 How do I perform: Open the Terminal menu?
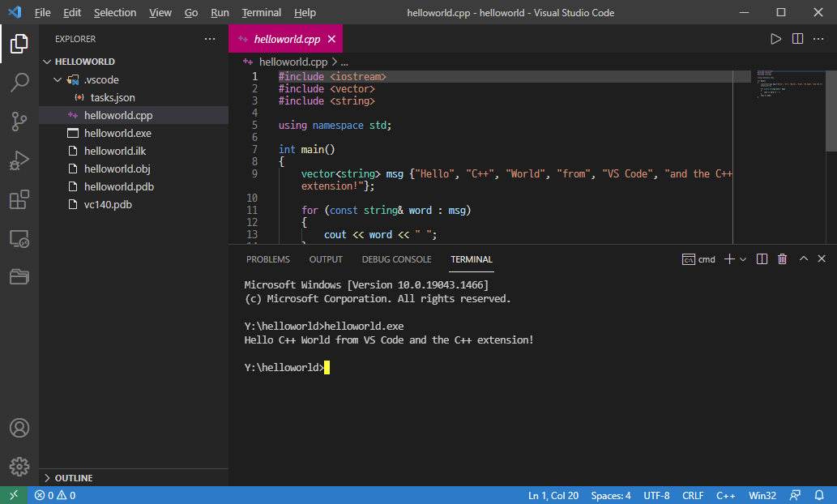click(x=261, y=12)
